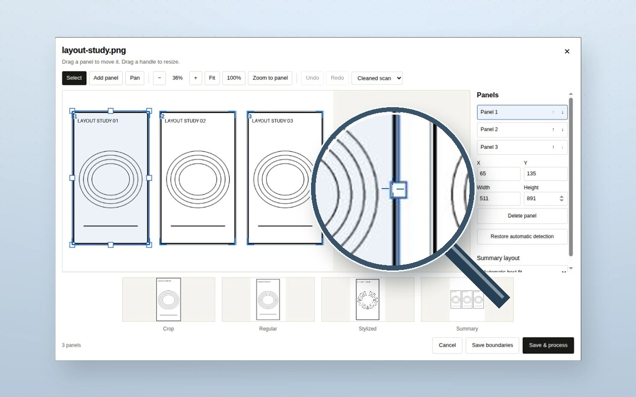This screenshot has height=397, width=636.
Task: Switch to the Pan tool
Action: 135,78
